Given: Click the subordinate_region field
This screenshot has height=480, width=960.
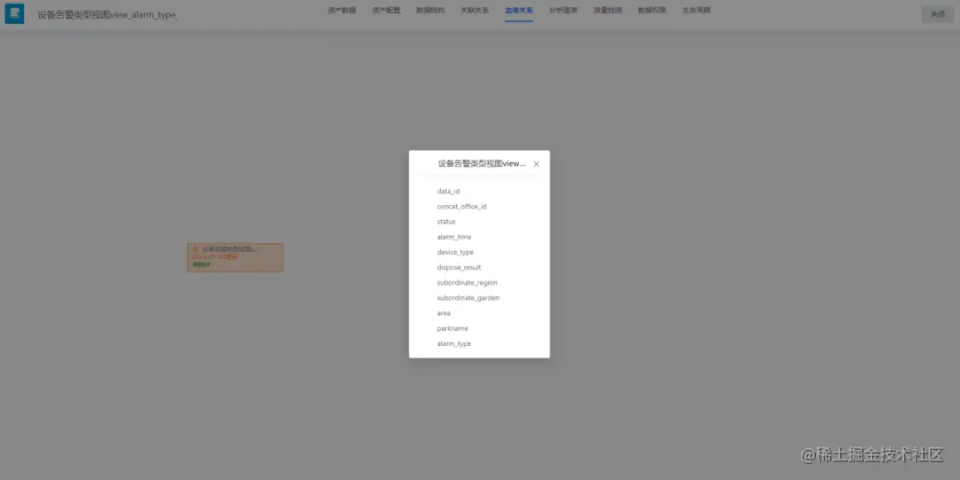Looking at the screenshot, I should (468, 283).
